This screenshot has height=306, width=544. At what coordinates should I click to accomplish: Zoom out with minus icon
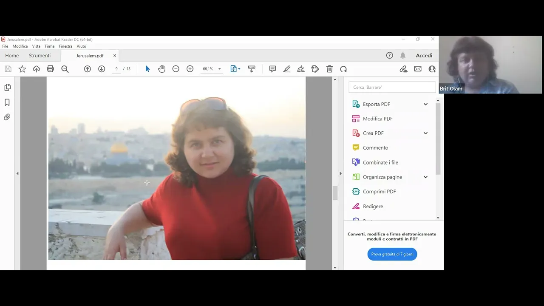[176, 69]
